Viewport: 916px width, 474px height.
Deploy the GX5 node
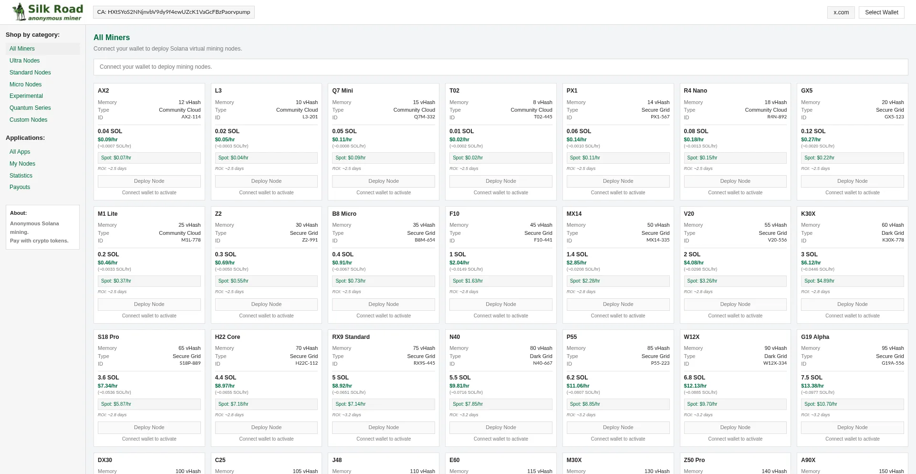point(852,181)
